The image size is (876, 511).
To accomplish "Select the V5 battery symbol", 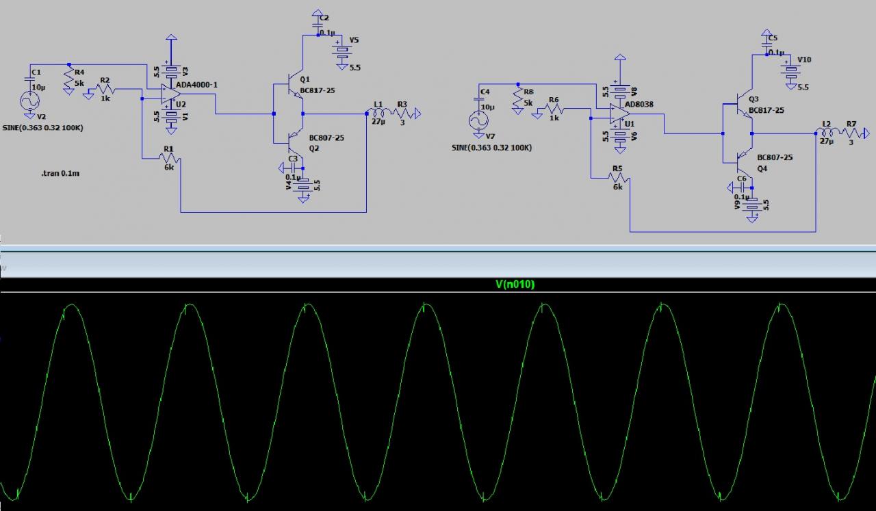I will point(342,49).
